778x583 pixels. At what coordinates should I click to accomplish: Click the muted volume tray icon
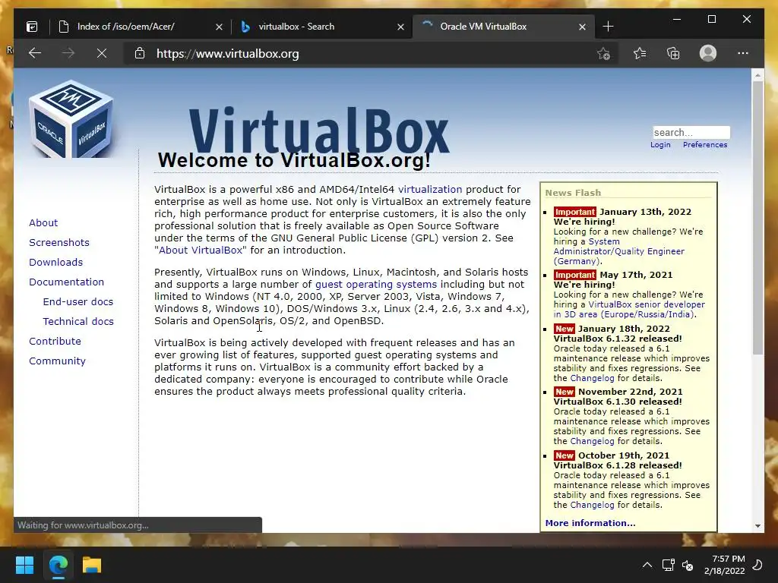[x=688, y=565]
